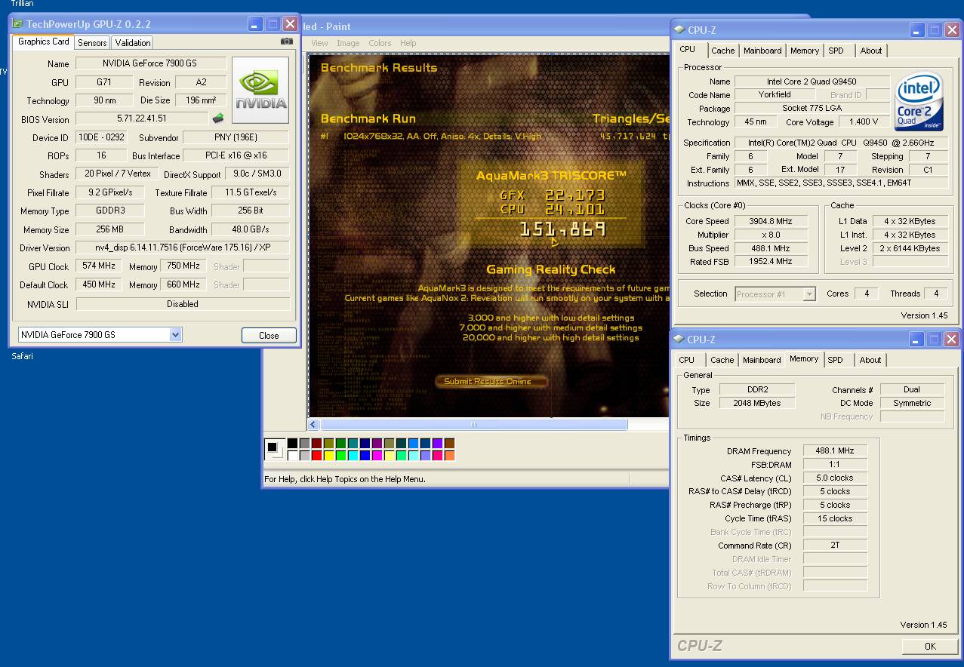Click the Default Clock 450 MHz value

click(x=99, y=284)
